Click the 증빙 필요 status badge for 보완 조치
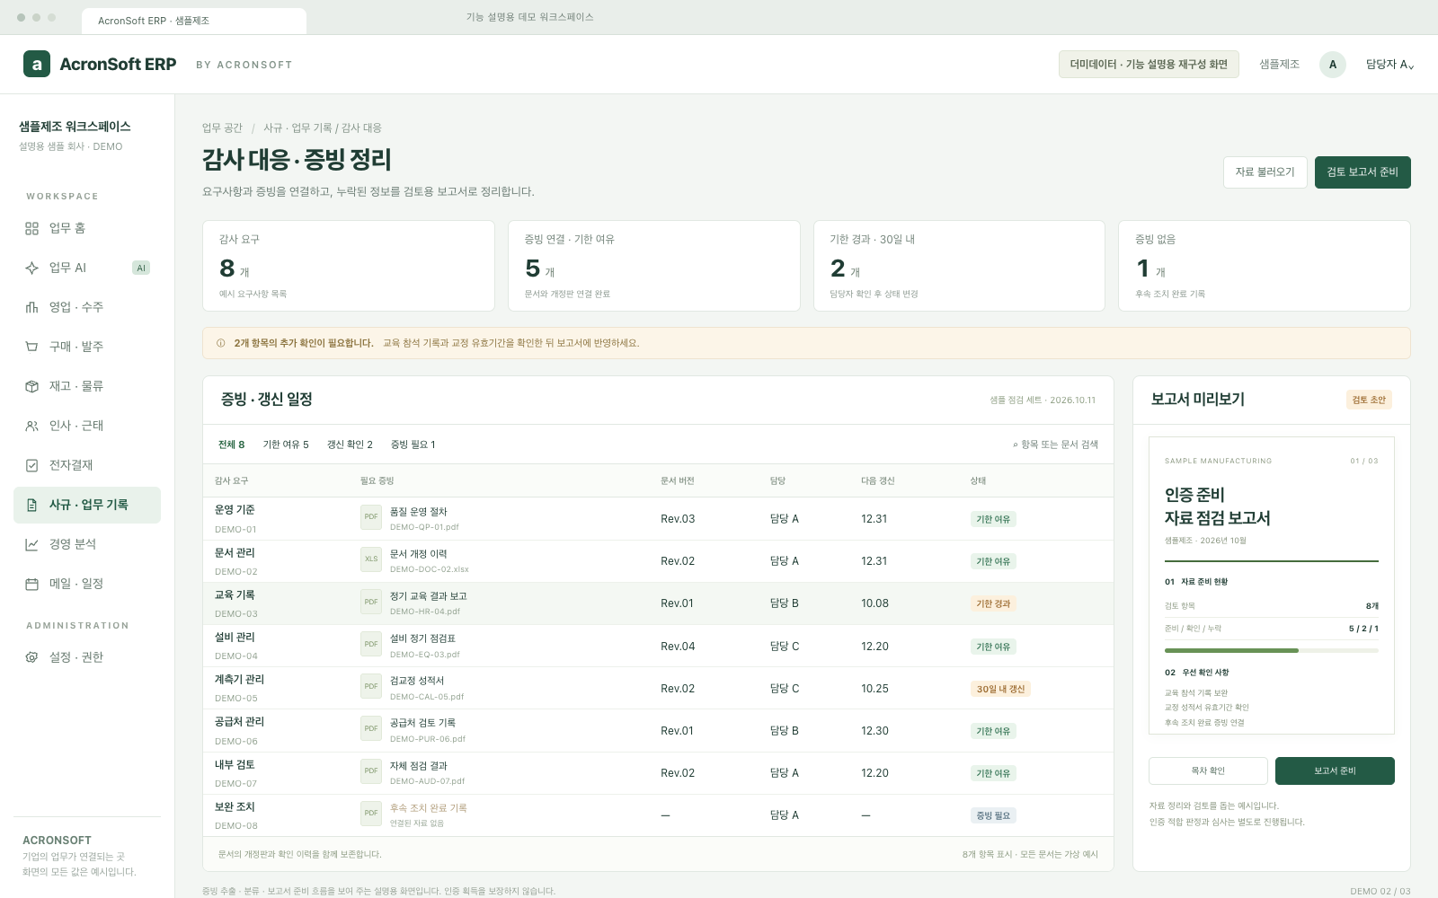The height and width of the screenshot is (898, 1438). click(x=993, y=815)
